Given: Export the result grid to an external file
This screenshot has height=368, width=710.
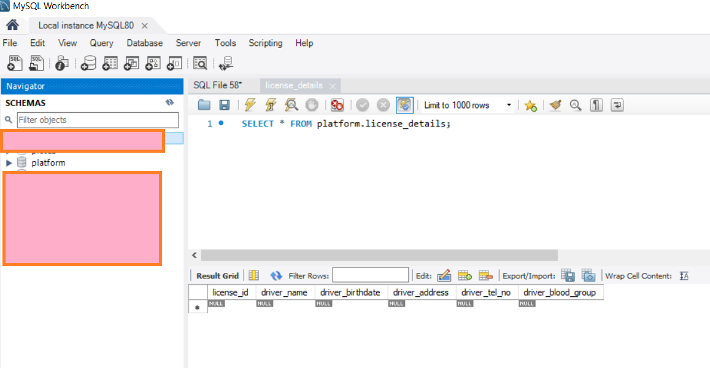Looking at the screenshot, I should [568, 275].
